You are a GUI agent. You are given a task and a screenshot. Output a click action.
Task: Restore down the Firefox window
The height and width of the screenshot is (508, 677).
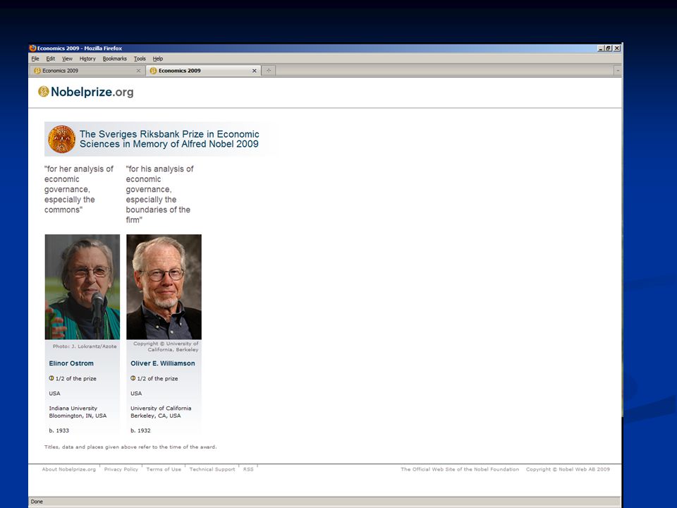pos(609,49)
